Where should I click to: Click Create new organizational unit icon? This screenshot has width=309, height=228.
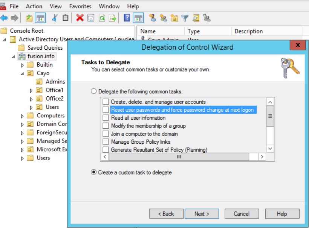tap(174, 18)
